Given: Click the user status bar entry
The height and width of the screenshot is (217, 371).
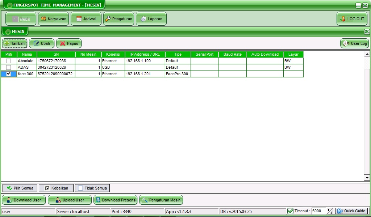Looking at the screenshot, I should click(28, 211).
